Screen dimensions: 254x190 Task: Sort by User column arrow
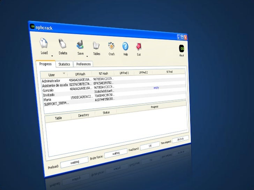pyautogui.click(x=64, y=73)
